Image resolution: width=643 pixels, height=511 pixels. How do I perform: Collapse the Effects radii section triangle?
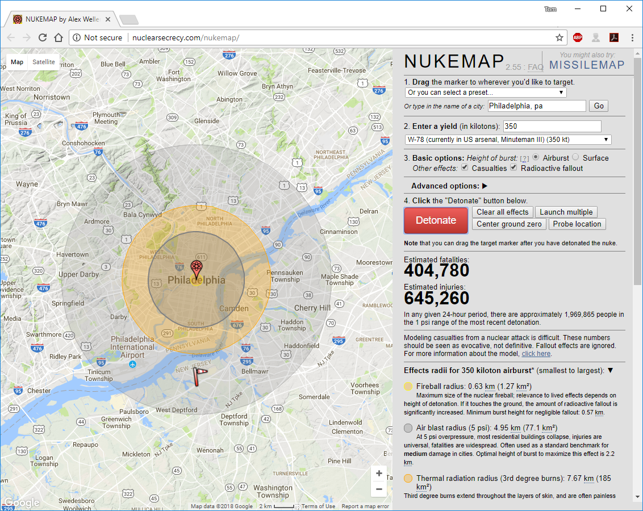(x=610, y=370)
